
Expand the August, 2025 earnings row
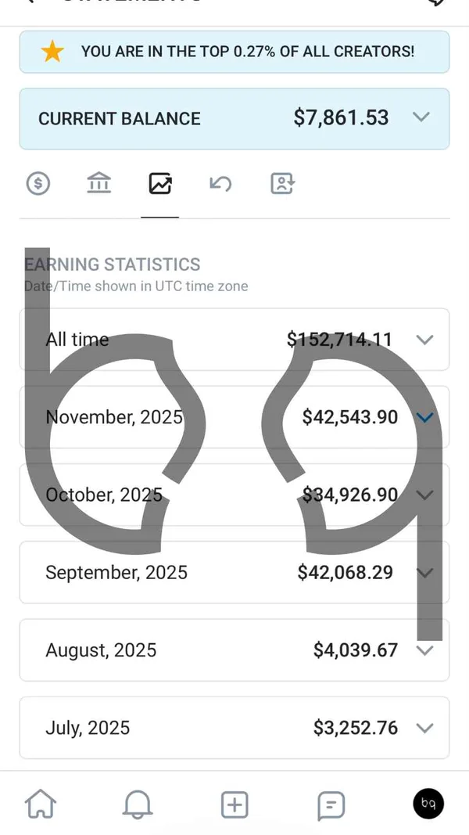pyautogui.click(x=424, y=650)
